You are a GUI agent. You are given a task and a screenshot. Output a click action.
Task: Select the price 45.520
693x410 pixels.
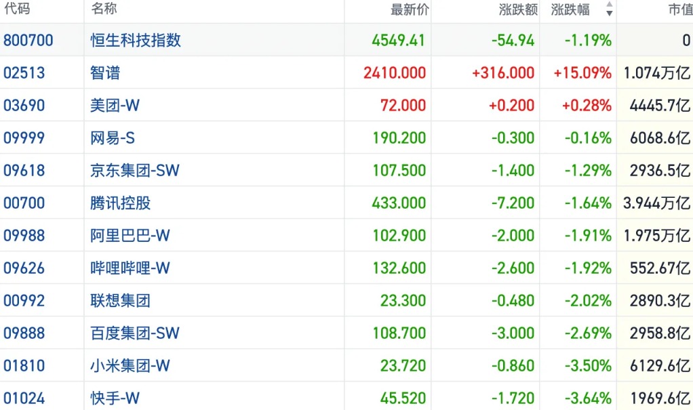coord(403,398)
